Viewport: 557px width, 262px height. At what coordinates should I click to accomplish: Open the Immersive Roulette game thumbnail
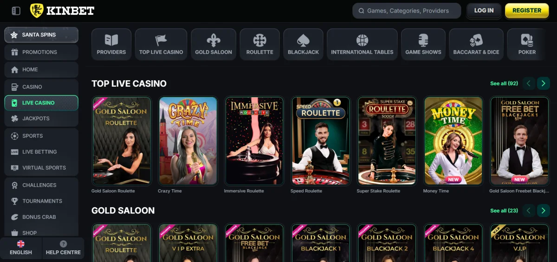pyautogui.click(x=254, y=141)
